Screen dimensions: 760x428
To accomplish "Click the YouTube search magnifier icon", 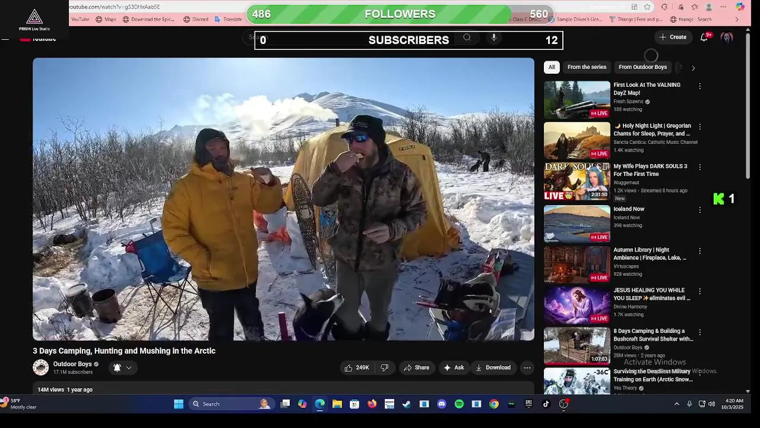I will (467, 37).
